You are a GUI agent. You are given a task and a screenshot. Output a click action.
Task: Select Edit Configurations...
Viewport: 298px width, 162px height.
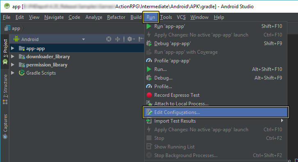pyautogui.click(x=215, y=112)
